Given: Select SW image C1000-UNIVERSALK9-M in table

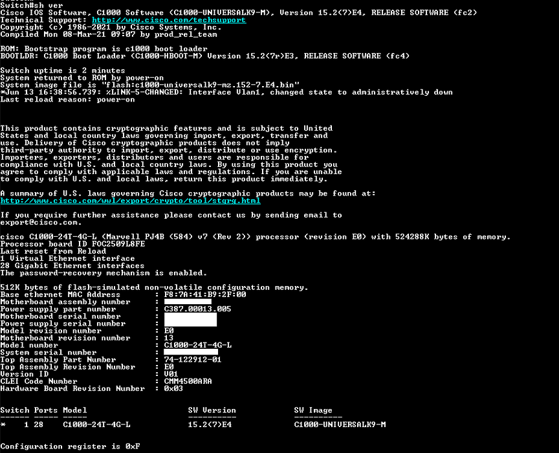Looking at the screenshot, I should 340,425.
